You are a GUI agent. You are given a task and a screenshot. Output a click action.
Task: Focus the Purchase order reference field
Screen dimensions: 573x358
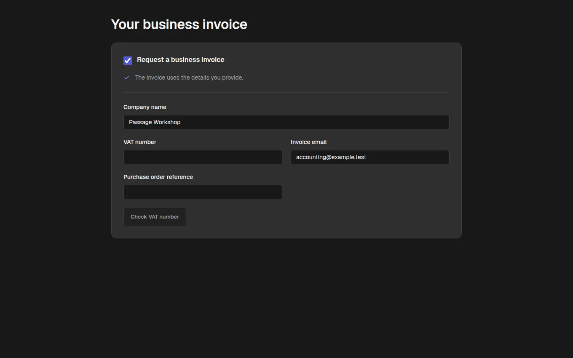point(203,192)
